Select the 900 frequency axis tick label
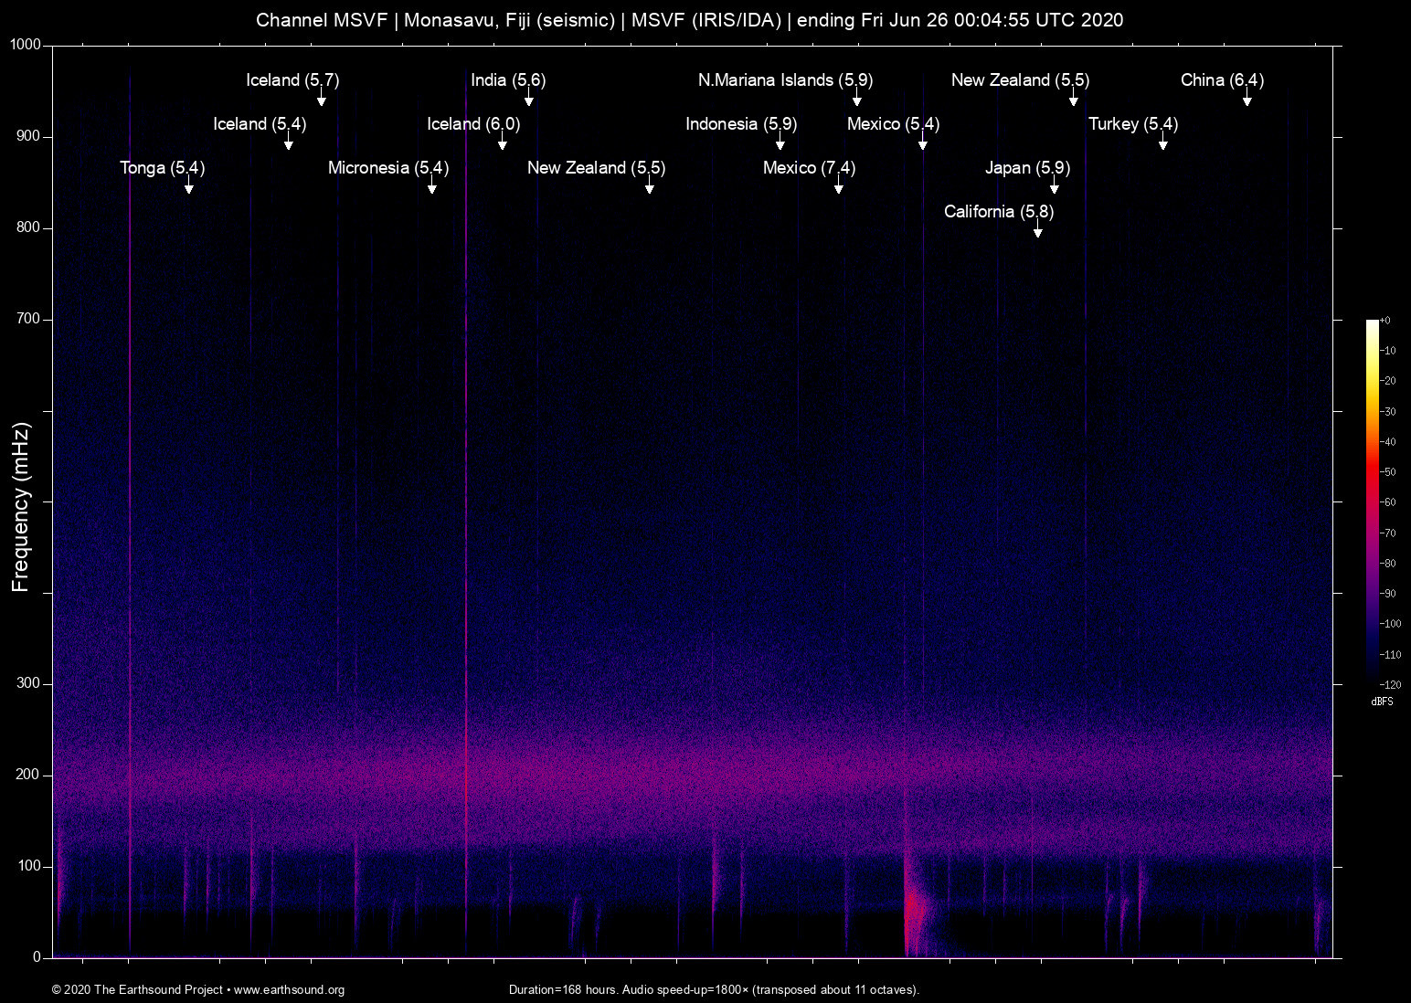The height and width of the screenshot is (1003, 1411). coord(29,136)
